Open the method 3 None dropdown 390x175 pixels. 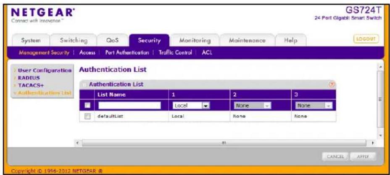coord(314,106)
